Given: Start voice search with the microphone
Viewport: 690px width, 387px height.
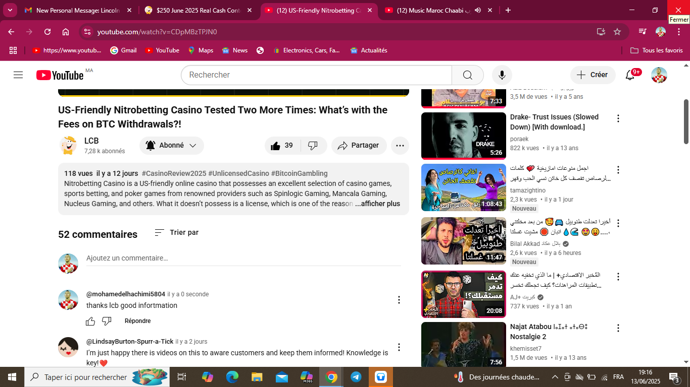Looking at the screenshot, I should coord(502,75).
